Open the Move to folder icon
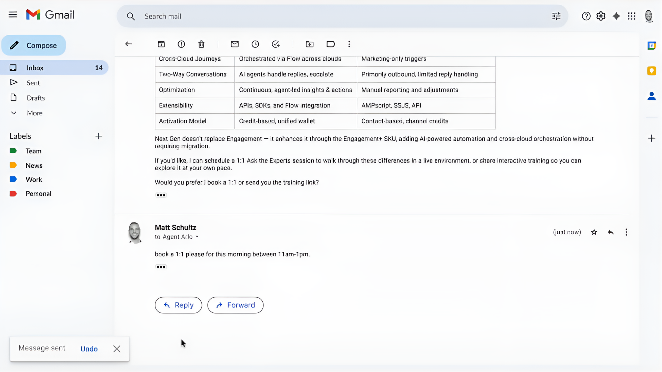Screen dimensions: 662x372 310,44
